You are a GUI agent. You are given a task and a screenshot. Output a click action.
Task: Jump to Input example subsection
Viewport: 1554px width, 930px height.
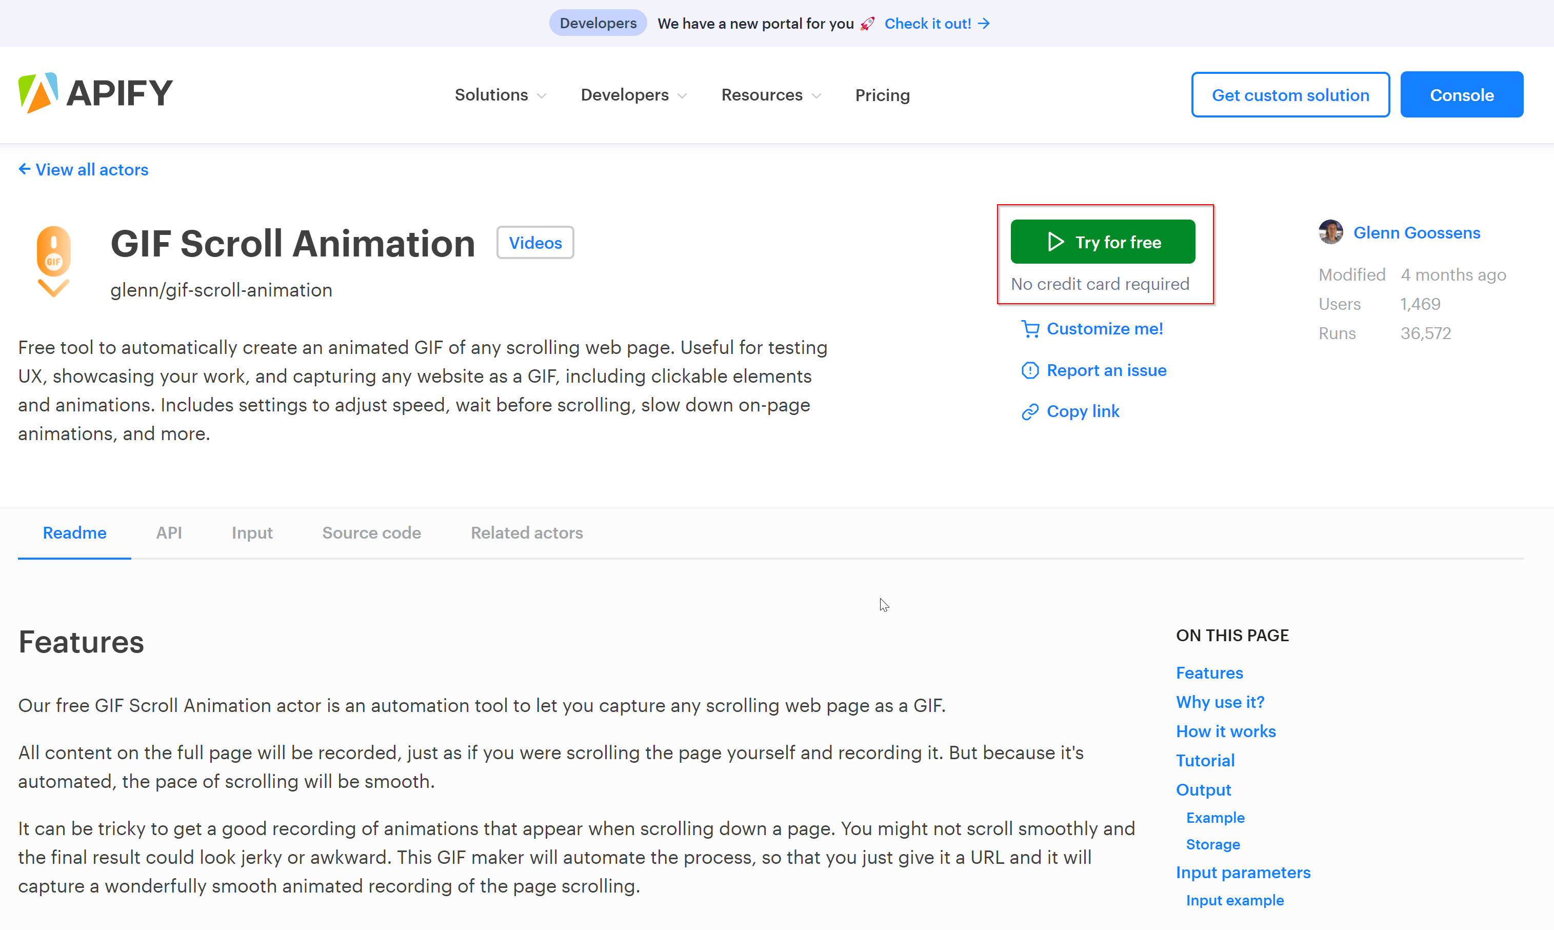coord(1234,901)
